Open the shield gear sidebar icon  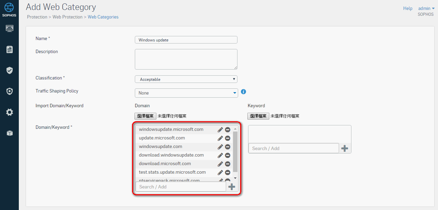tap(10, 91)
